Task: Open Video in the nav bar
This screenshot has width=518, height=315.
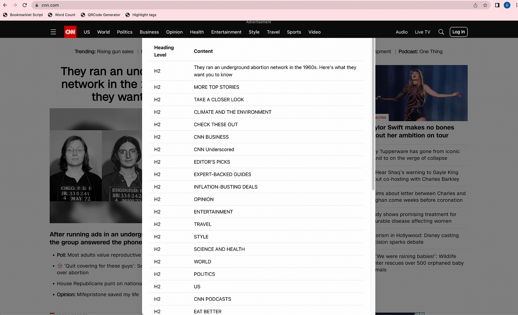Action: [x=315, y=32]
